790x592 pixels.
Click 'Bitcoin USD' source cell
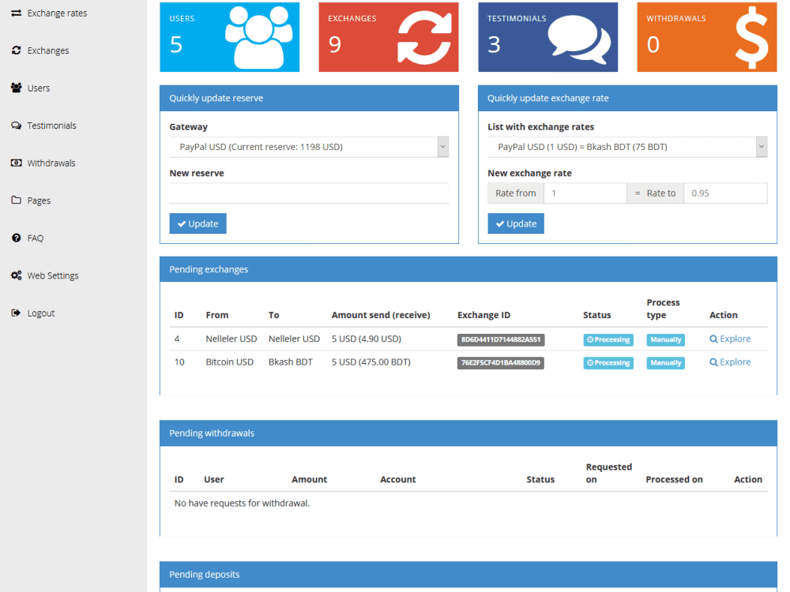click(x=230, y=362)
